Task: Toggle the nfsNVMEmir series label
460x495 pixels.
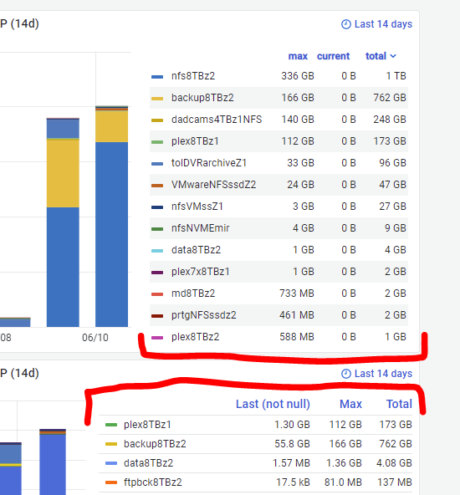Action: click(200, 228)
